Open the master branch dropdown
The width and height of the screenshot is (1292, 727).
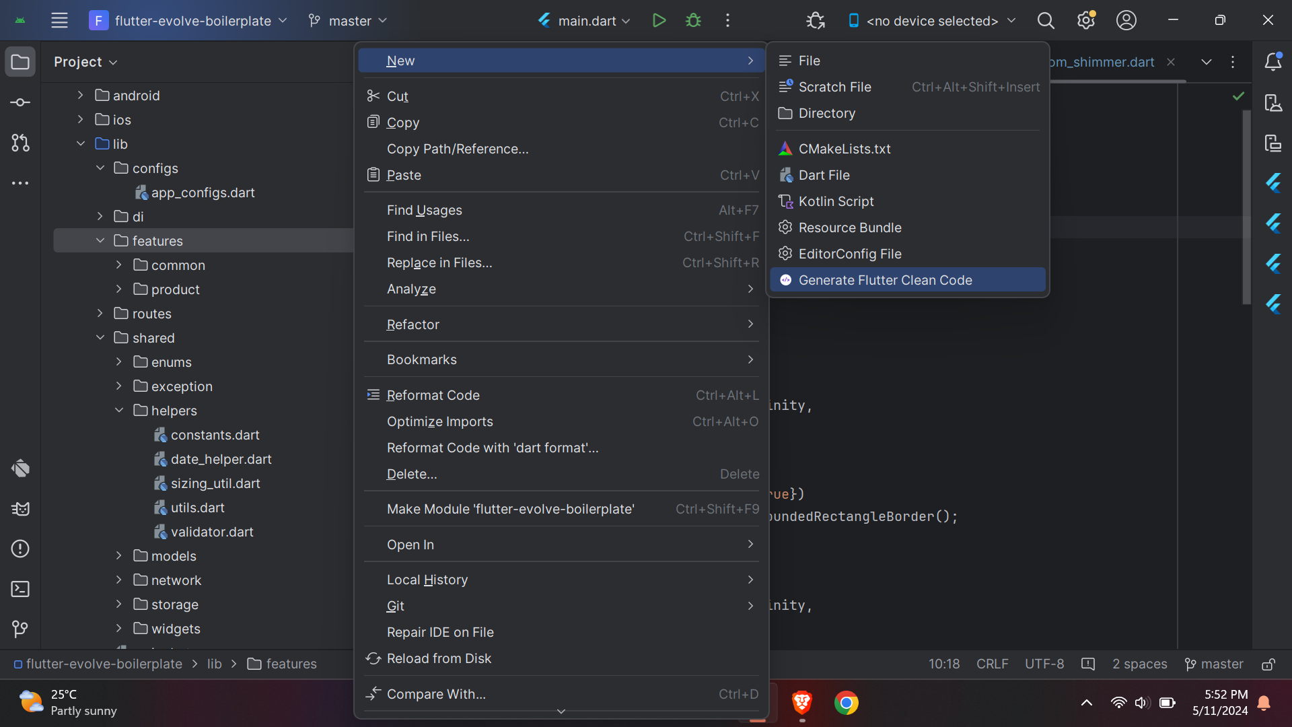click(348, 20)
